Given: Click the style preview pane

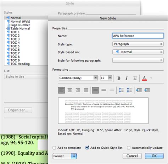Looking at the screenshot, I should 103,111.
